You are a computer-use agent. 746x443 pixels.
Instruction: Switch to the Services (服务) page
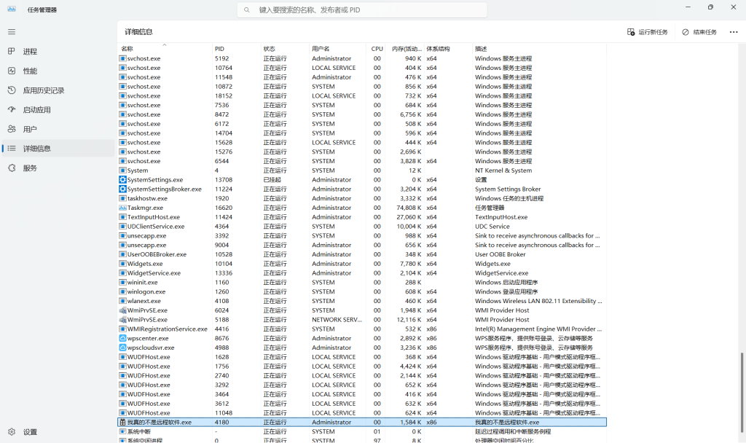[29, 168]
